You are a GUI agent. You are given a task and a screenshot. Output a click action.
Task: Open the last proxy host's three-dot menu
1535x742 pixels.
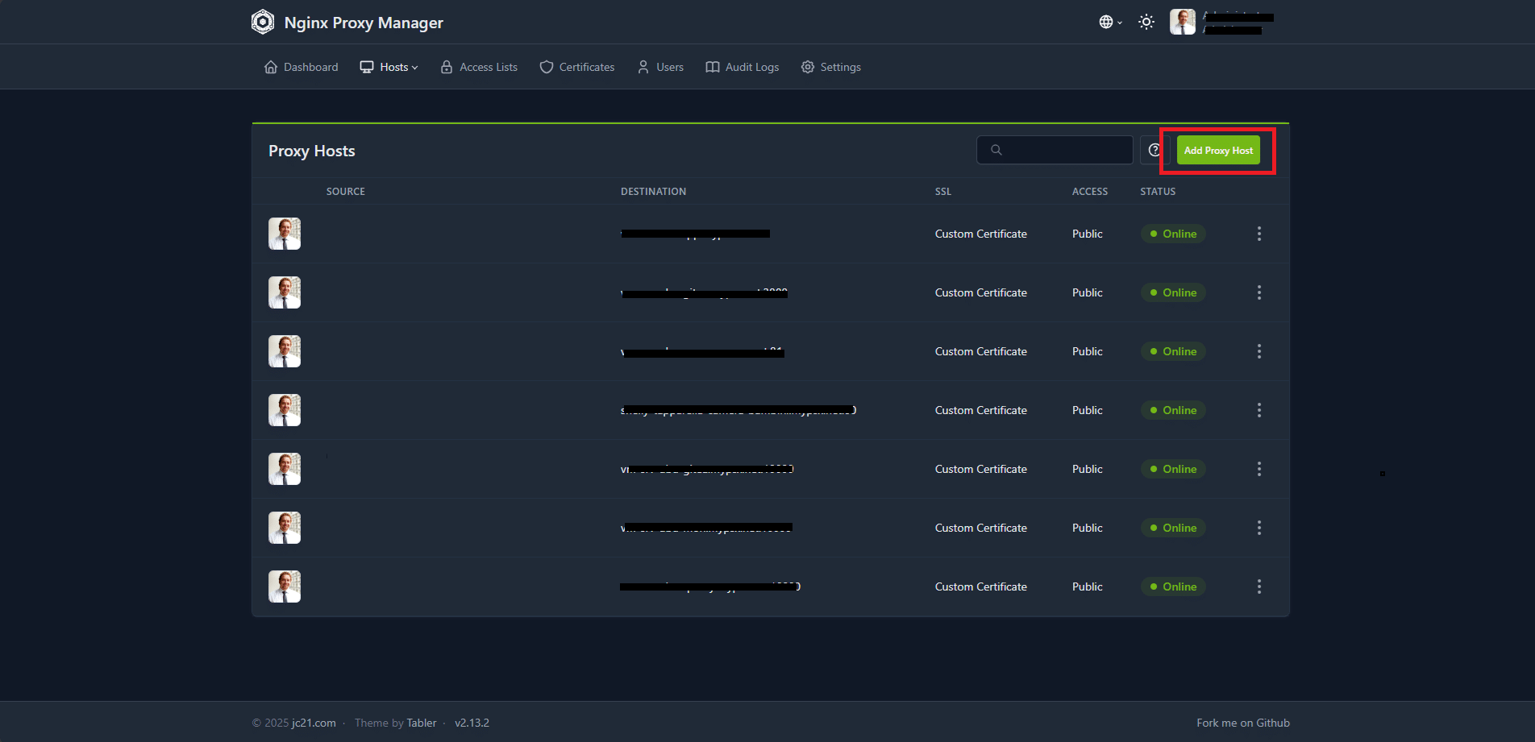point(1258,587)
